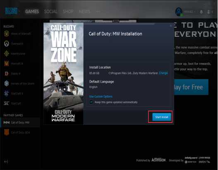Screen dimensions: 218x170
Task: Expand the user account name dropdown
Action: (189, 12)
